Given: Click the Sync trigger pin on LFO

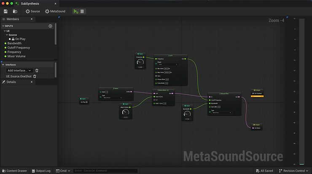Looking at the screenshot, I should point(156,76).
